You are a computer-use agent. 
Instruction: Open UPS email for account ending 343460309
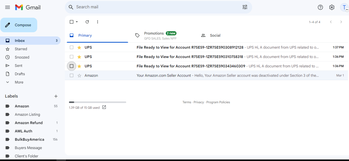point(206,66)
